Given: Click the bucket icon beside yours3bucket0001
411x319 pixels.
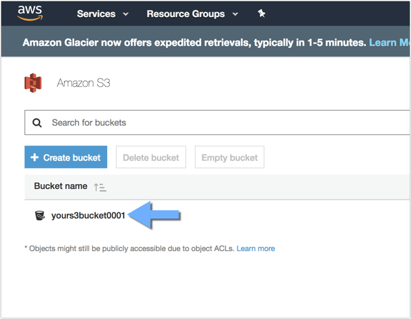Looking at the screenshot, I should [x=40, y=215].
